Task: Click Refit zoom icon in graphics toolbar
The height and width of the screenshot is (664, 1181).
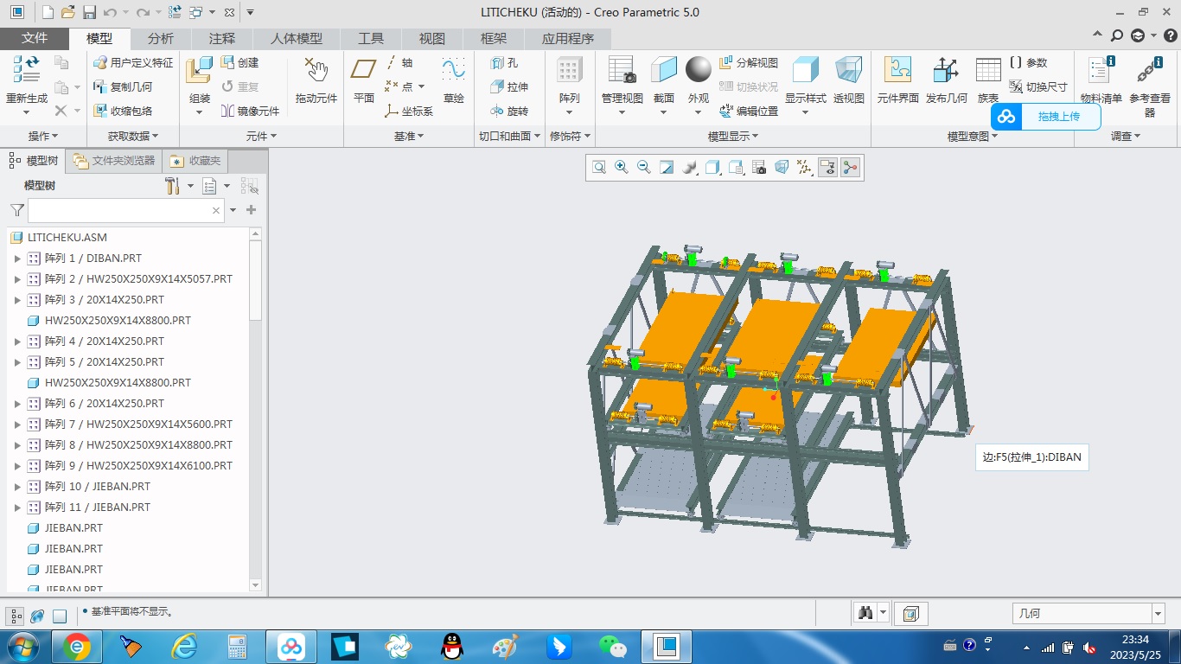Action: pyautogui.click(x=599, y=168)
